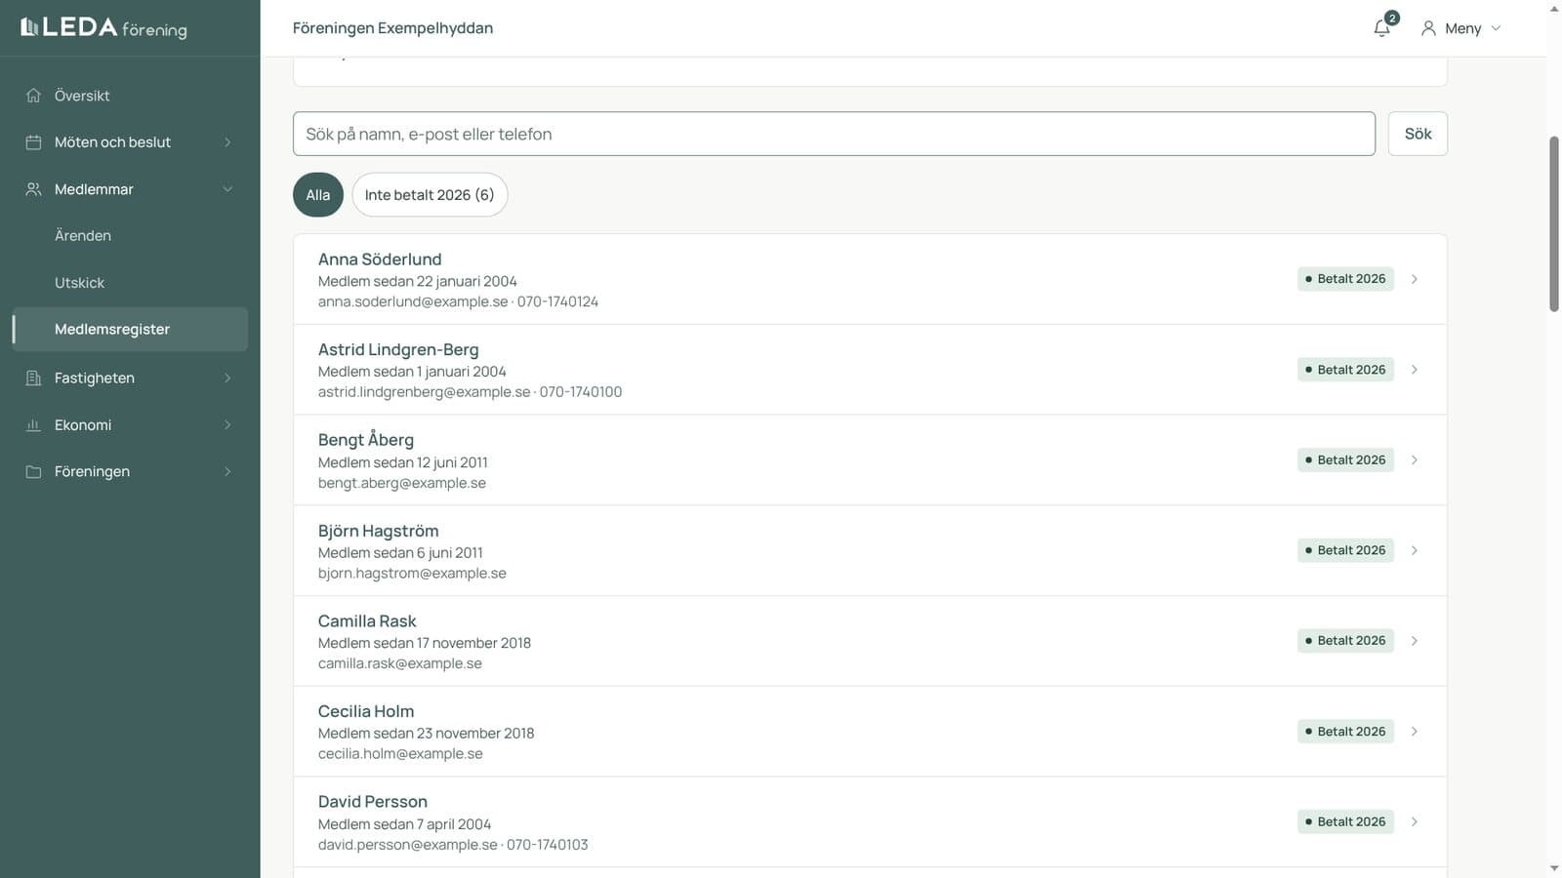Click the Översikt home icon
Image resolution: width=1562 pixels, height=878 pixels.
point(33,96)
